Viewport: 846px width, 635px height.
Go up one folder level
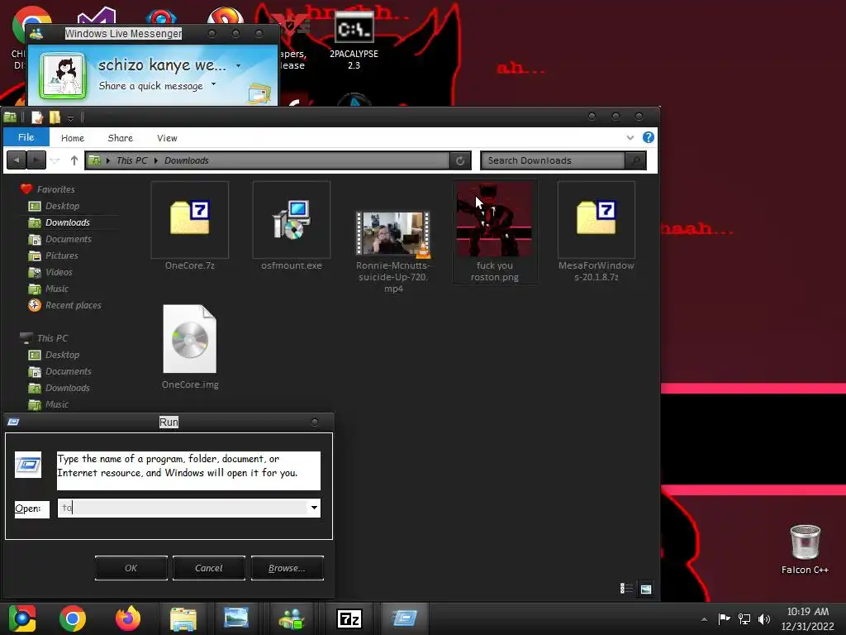point(74,160)
